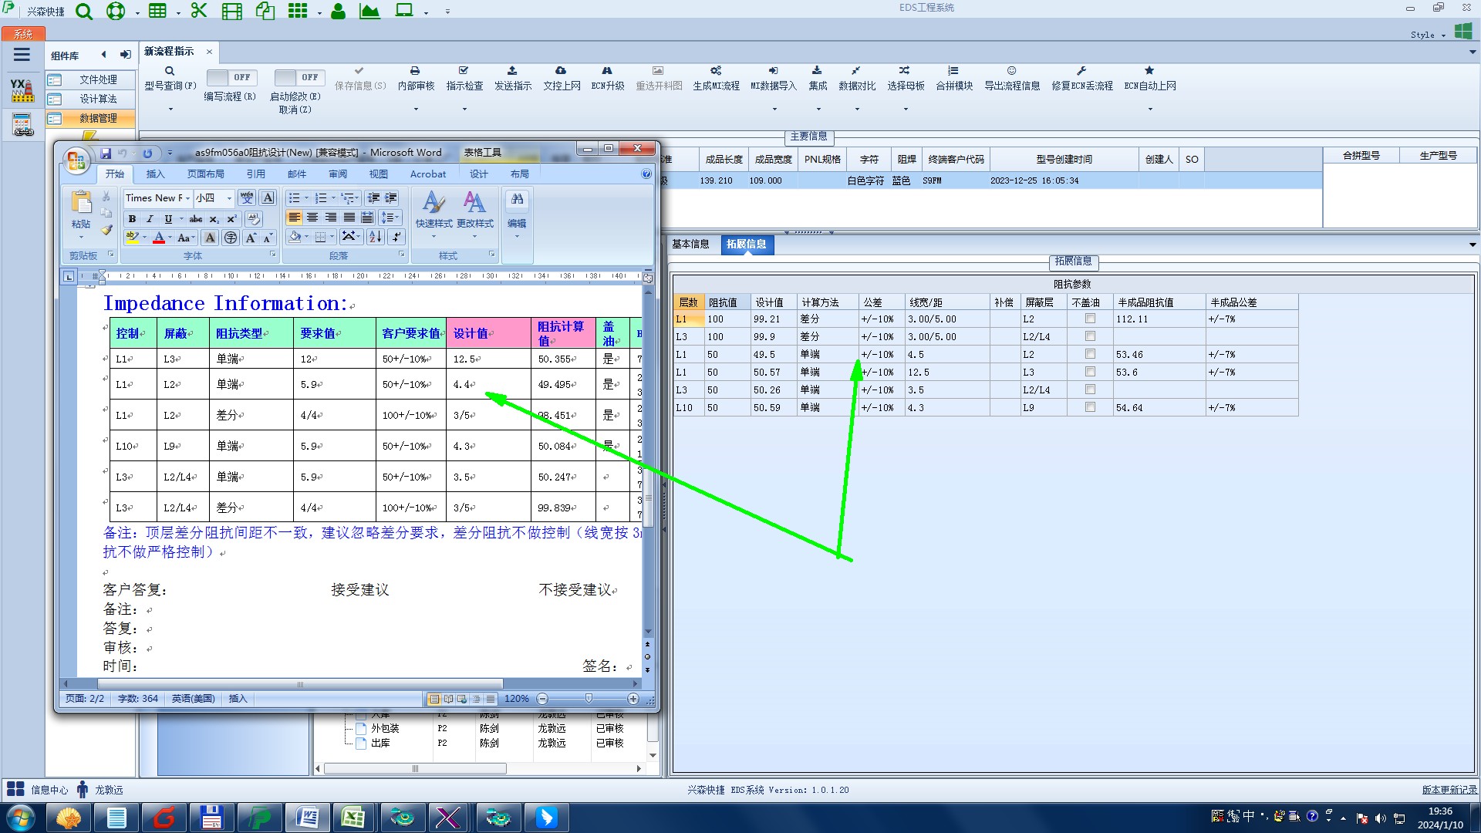This screenshot has height=833, width=1481.
Task: Switch to 审阅 tab in Word
Action: click(x=338, y=174)
